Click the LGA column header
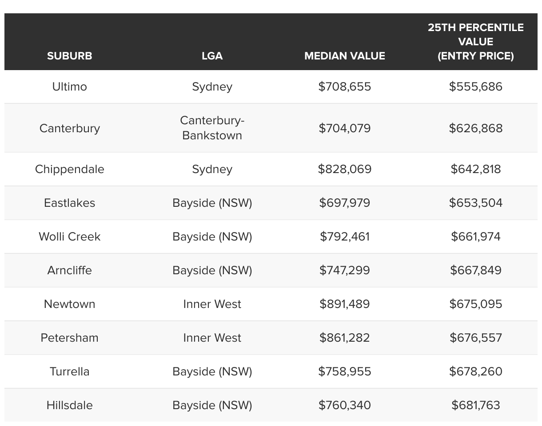This screenshot has height=426, width=542. tap(212, 56)
